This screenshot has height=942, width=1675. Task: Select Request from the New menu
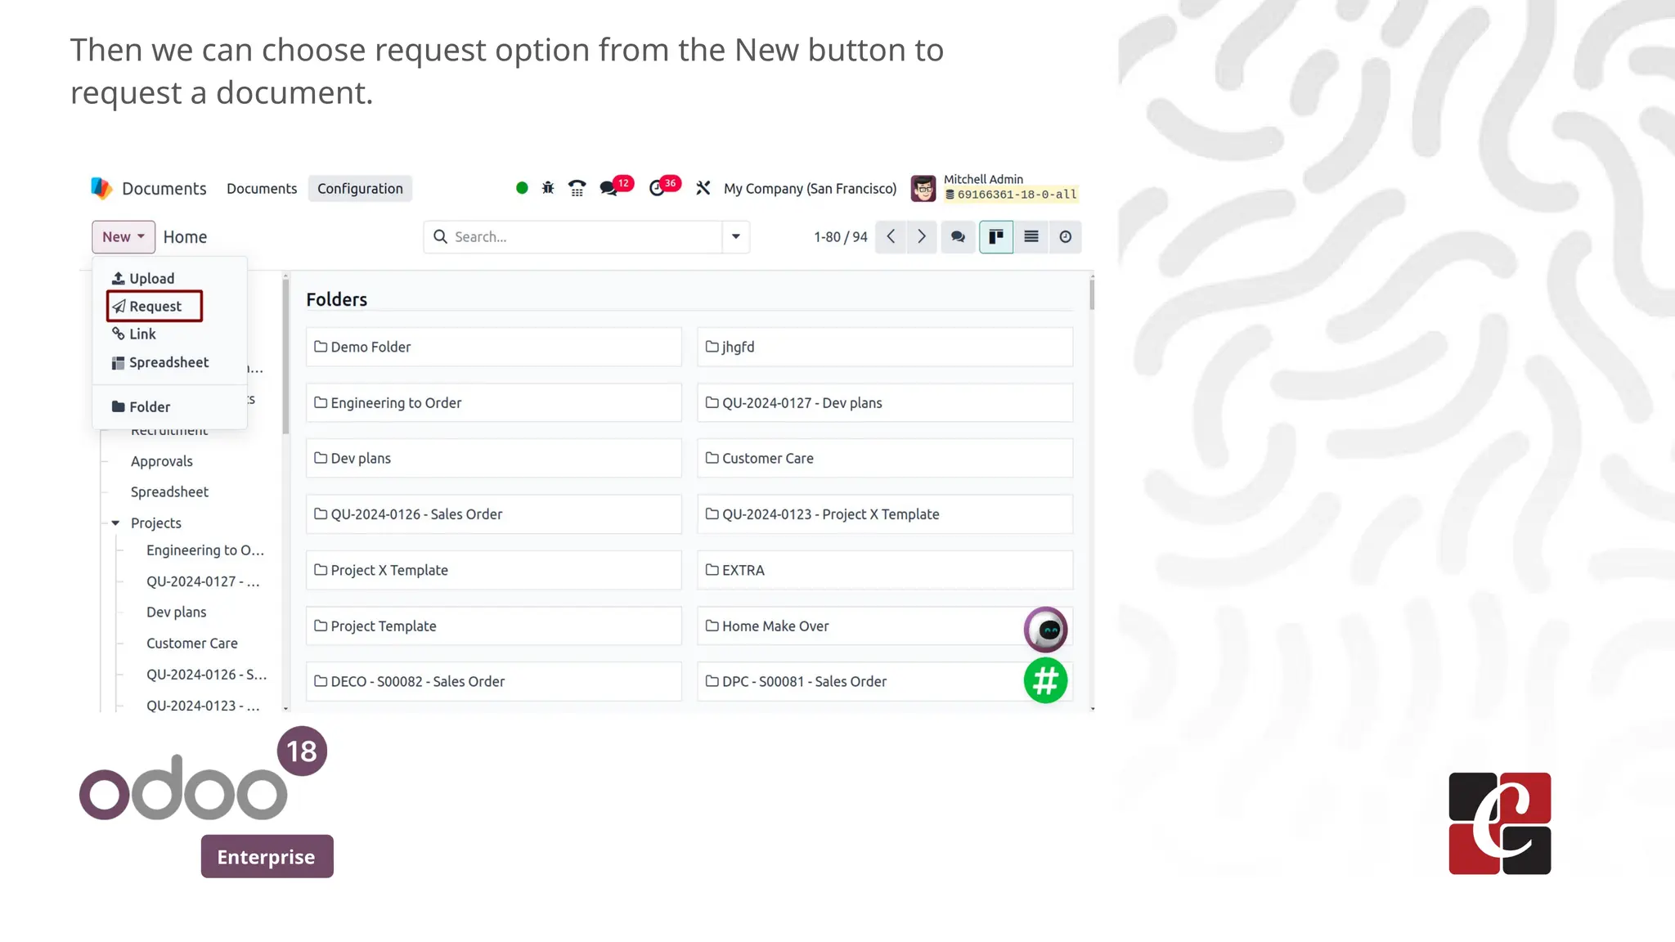pos(155,307)
